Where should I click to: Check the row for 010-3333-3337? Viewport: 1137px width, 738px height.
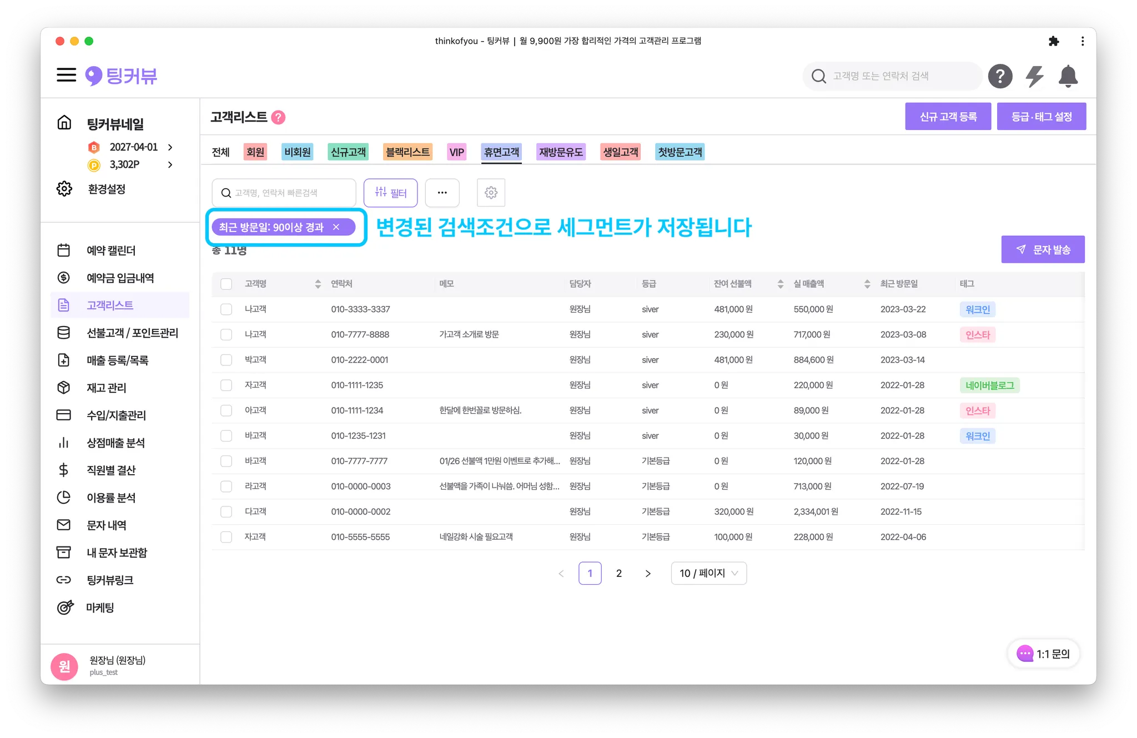pyautogui.click(x=226, y=309)
